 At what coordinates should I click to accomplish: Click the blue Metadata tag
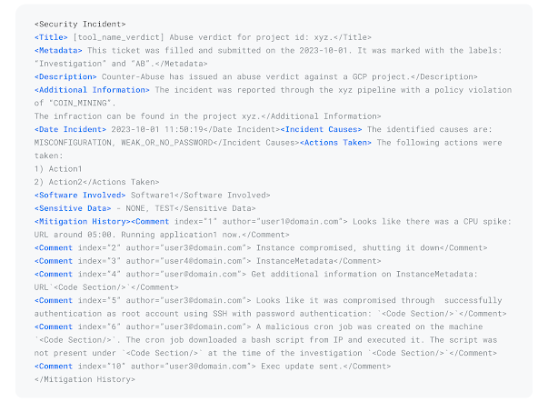58,50
